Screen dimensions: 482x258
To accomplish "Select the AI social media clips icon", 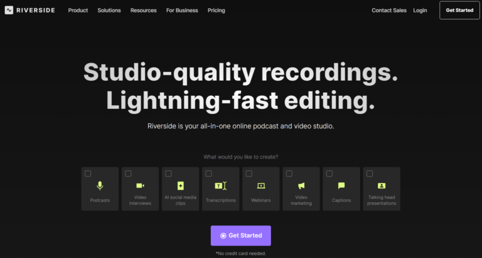I will (181, 185).
